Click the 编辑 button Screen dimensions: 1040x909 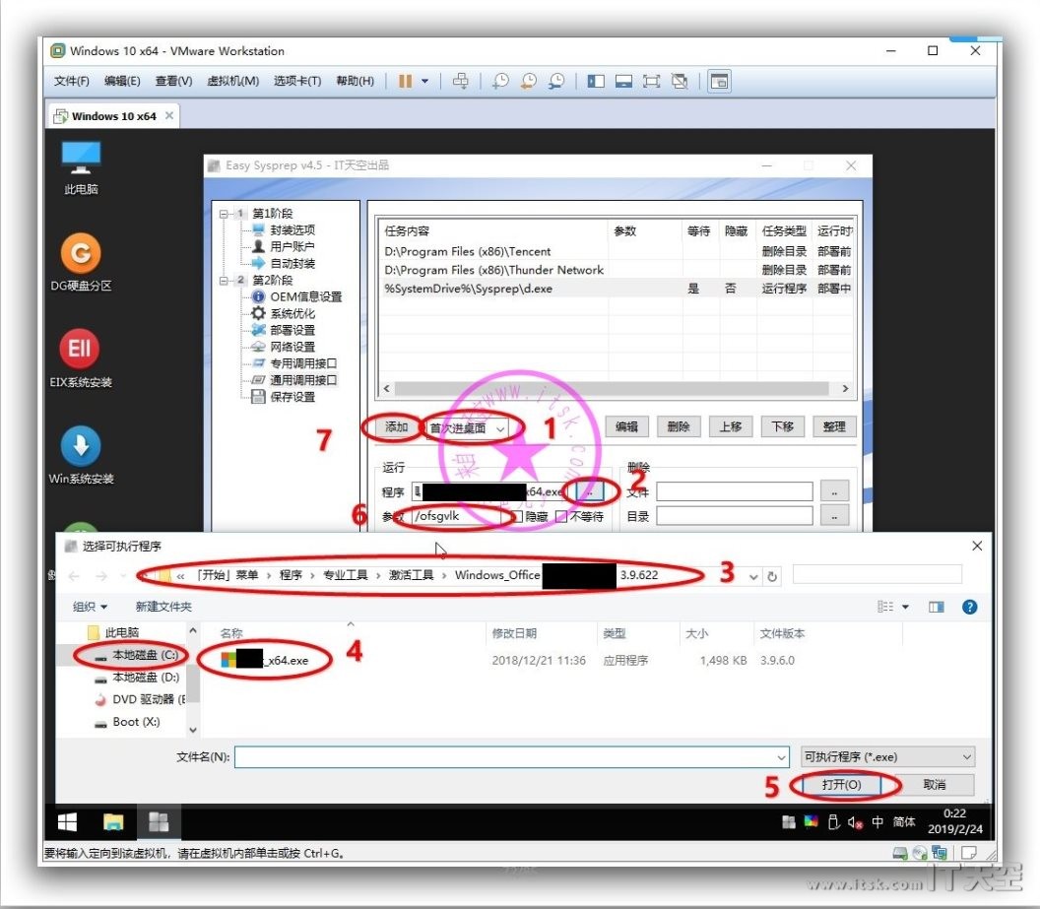click(x=626, y=426)
